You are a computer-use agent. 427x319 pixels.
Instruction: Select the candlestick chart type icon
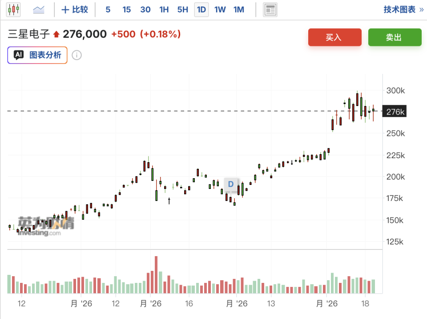coord(13,9)
